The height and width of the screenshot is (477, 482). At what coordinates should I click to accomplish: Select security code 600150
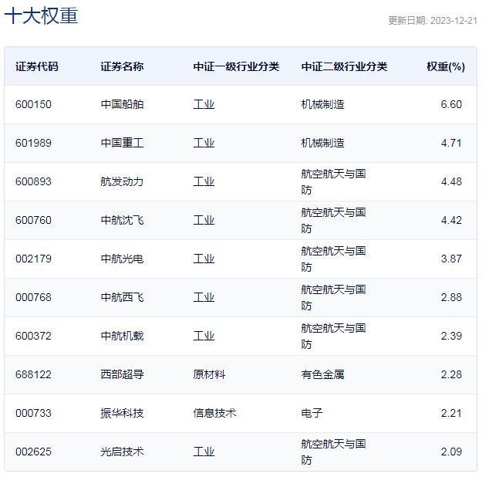33,104
